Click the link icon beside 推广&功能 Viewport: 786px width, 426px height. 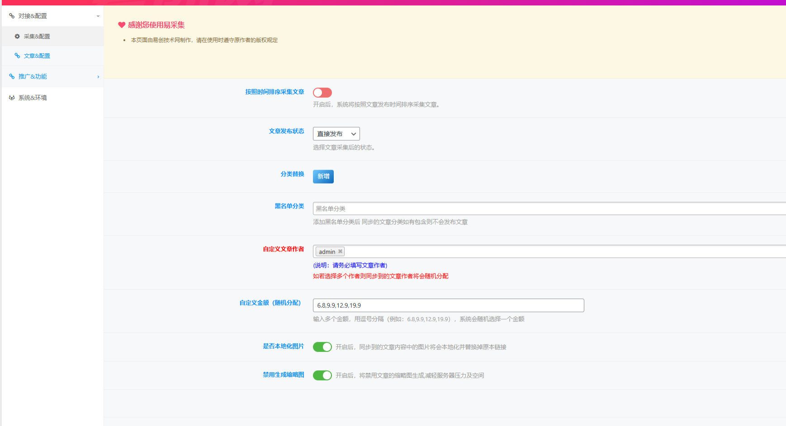[12, 76]
